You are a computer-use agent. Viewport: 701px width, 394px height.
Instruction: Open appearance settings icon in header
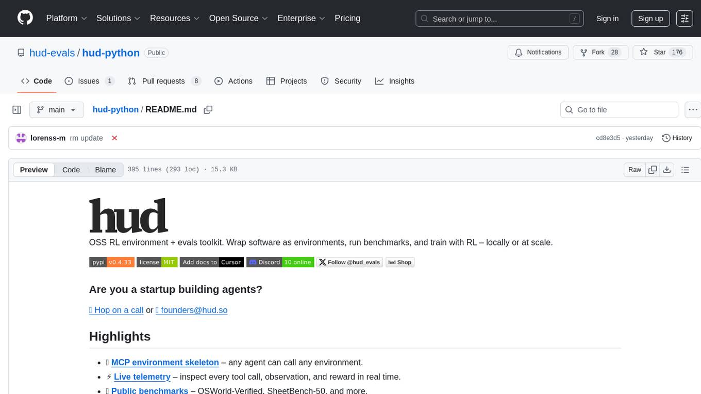coord(685,19)
